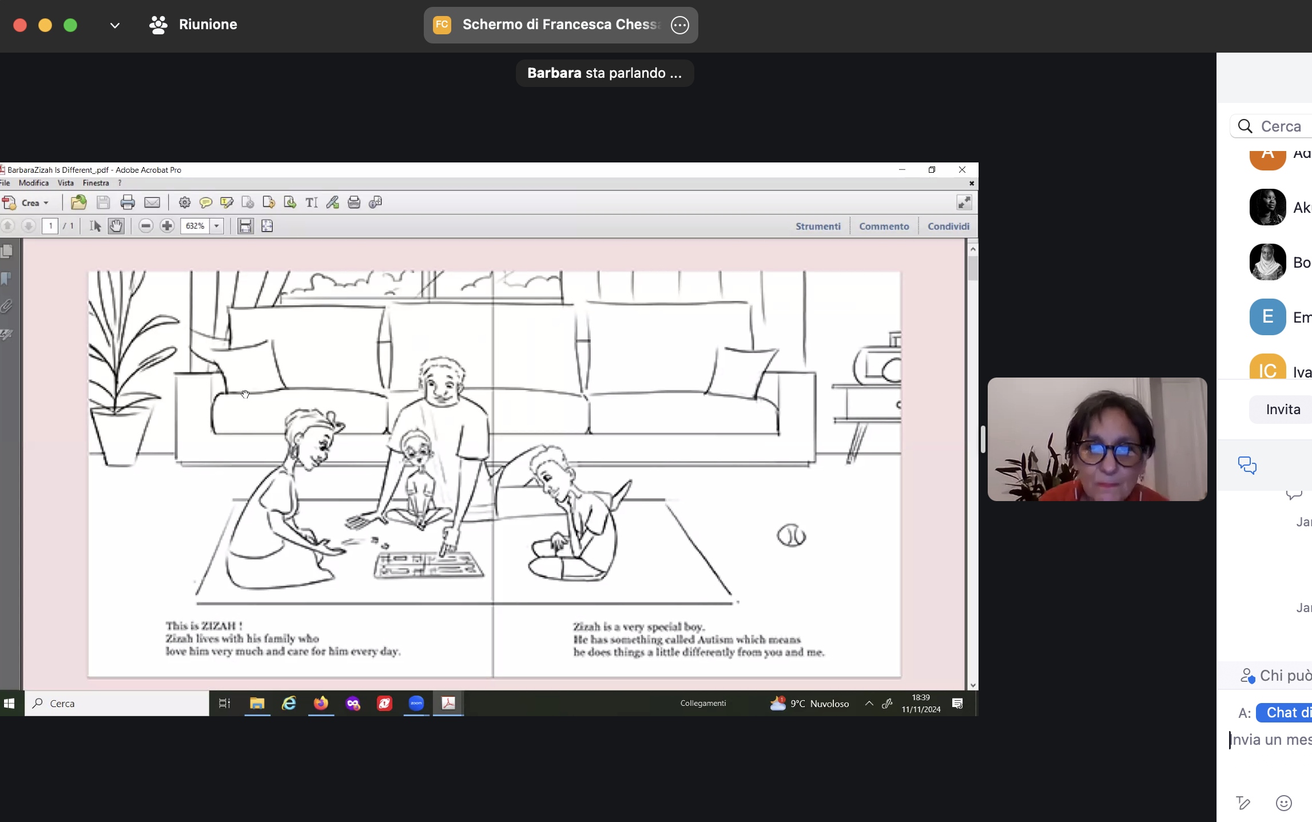Open the Vista menu
The image size is (1312, 822).
coord(65,183)
